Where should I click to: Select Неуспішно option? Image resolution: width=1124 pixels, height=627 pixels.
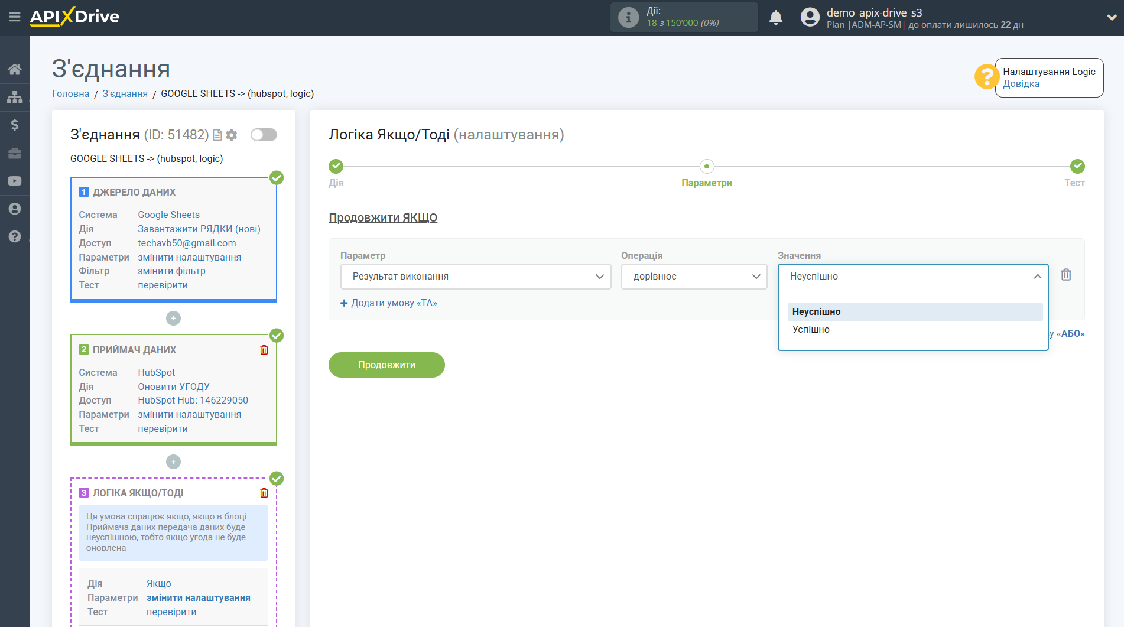tap(915, 312)
